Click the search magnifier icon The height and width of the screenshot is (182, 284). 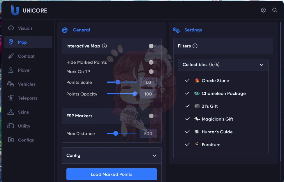click(275, 10)
